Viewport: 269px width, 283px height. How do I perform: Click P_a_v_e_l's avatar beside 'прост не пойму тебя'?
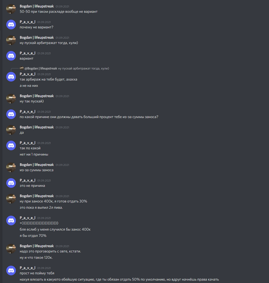11,270
